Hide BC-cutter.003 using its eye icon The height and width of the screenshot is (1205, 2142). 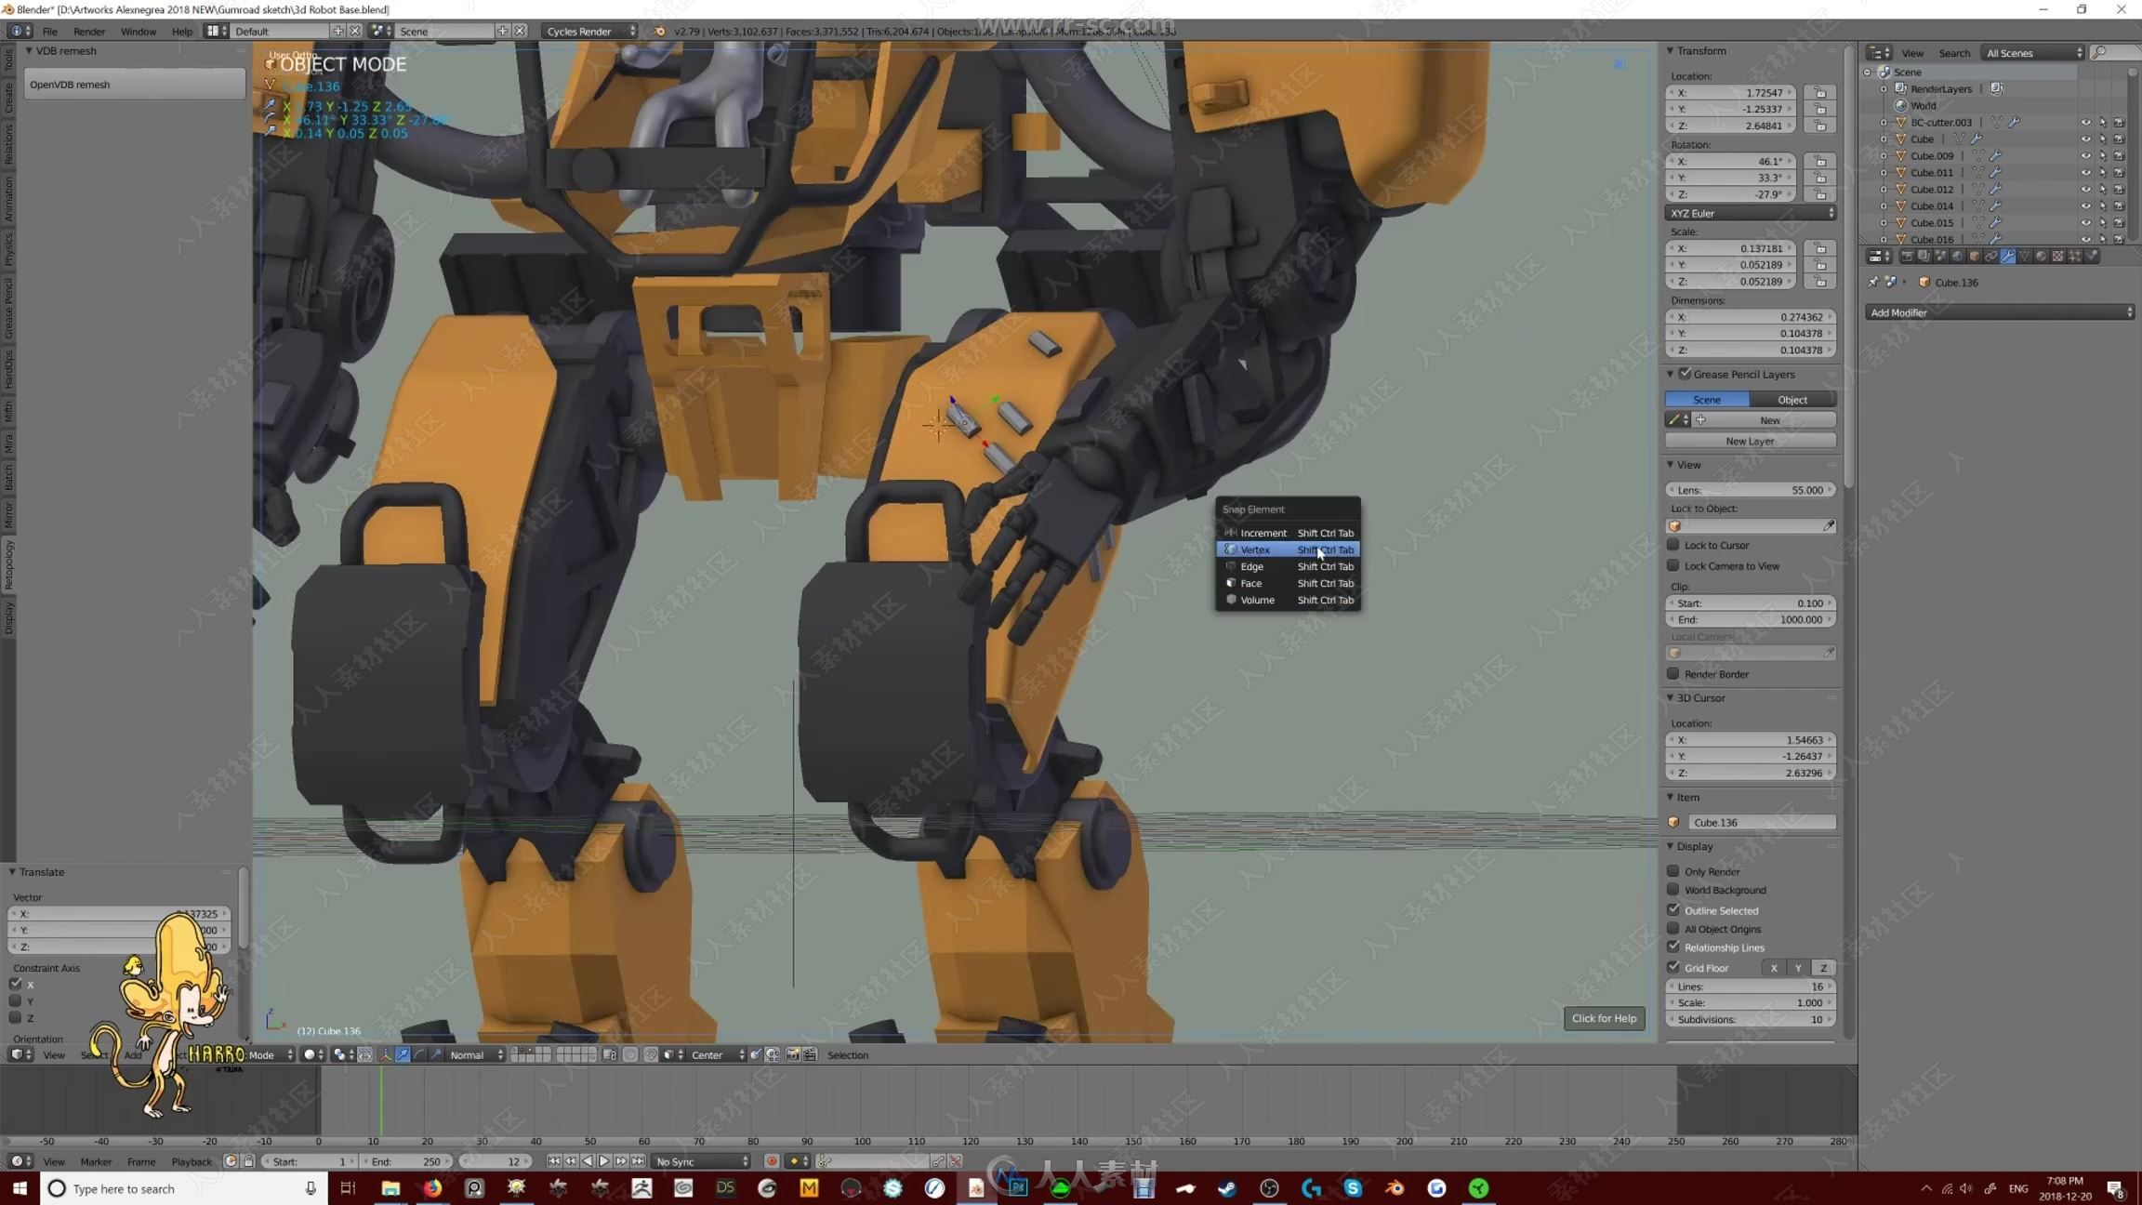pos(2086,123)
